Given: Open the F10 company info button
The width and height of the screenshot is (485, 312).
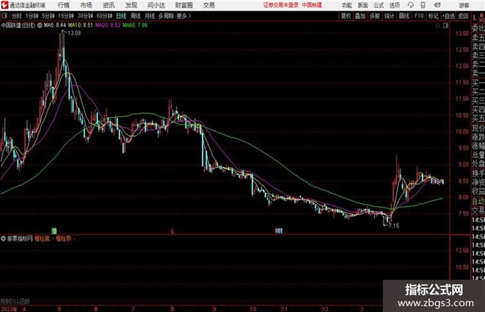Looking at the screenshot, I should pos(419,16).
